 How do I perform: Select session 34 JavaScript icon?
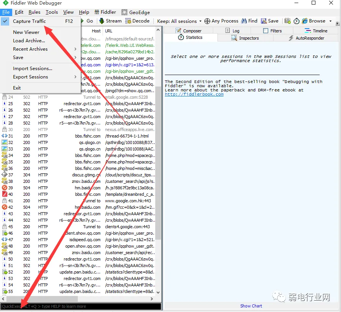(x=4, y=155)
